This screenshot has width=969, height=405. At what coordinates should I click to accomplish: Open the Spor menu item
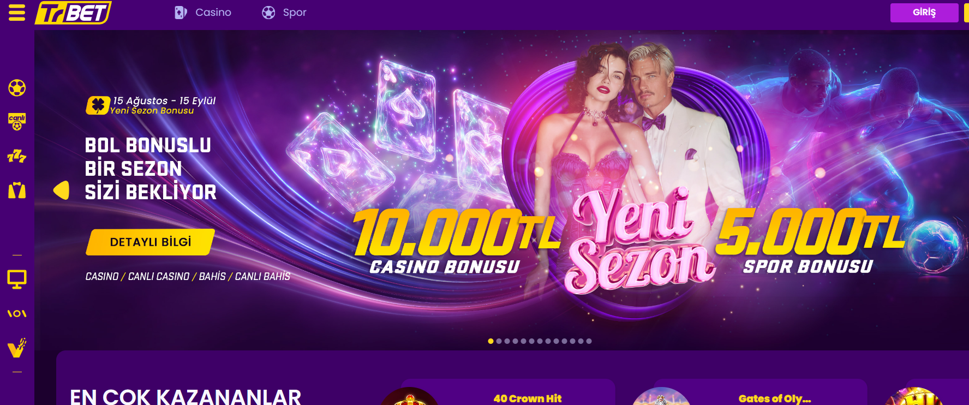284,12
